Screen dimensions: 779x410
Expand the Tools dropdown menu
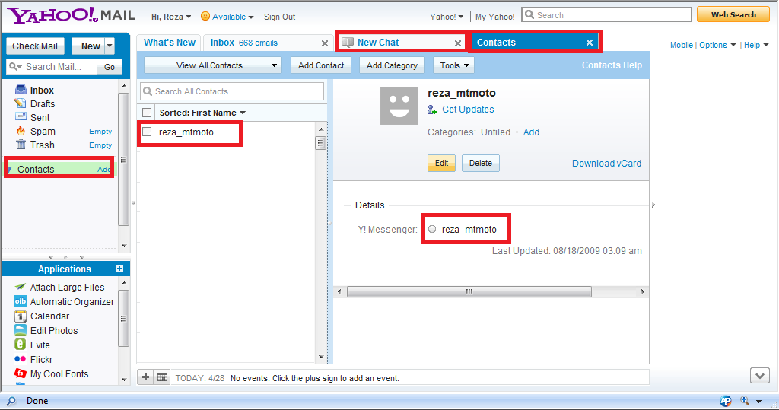click(454, 65)
